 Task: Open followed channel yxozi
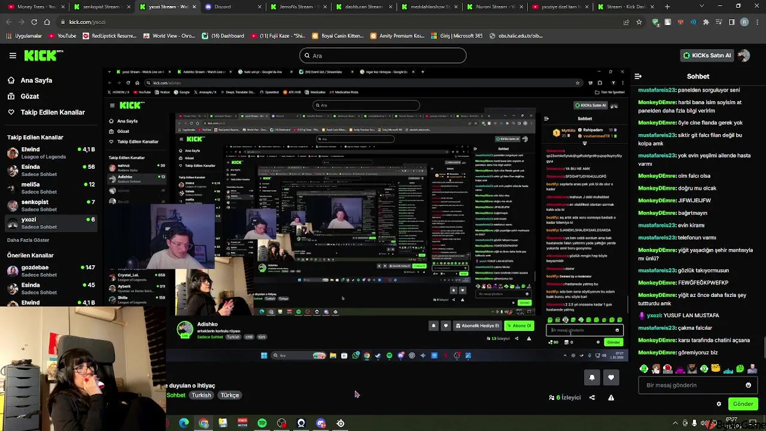click(x=51, y=223)
